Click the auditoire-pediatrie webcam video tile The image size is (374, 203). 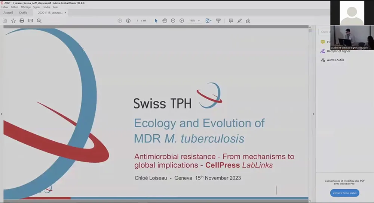[x=352, y=38]
